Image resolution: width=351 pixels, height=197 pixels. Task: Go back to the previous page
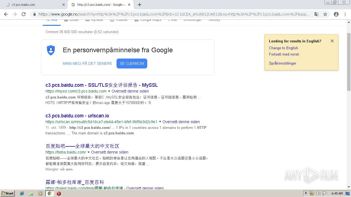point(6,14)
